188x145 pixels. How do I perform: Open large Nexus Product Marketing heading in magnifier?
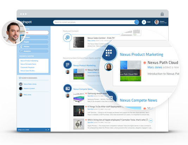click(142, 54)
